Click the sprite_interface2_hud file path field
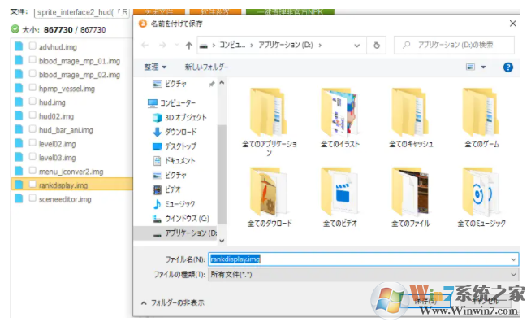 coord(82,12)
